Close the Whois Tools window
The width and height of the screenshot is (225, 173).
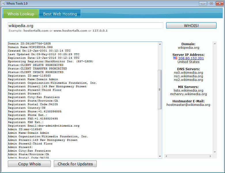point(220,3)
